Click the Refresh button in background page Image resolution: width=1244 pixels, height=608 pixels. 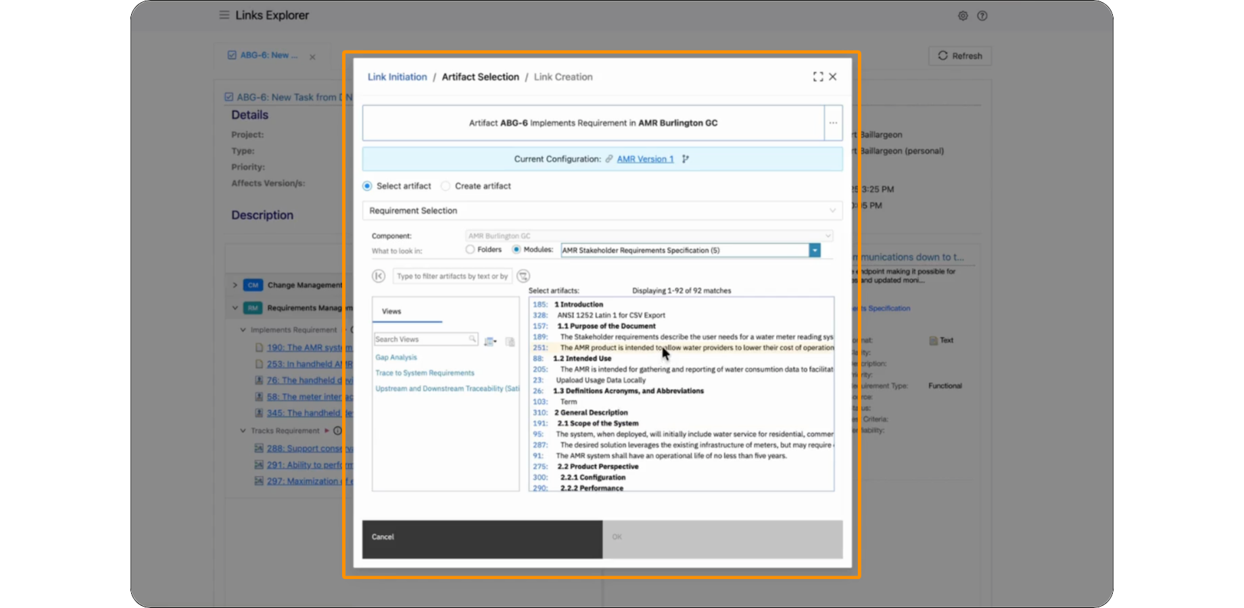[960, 56]
